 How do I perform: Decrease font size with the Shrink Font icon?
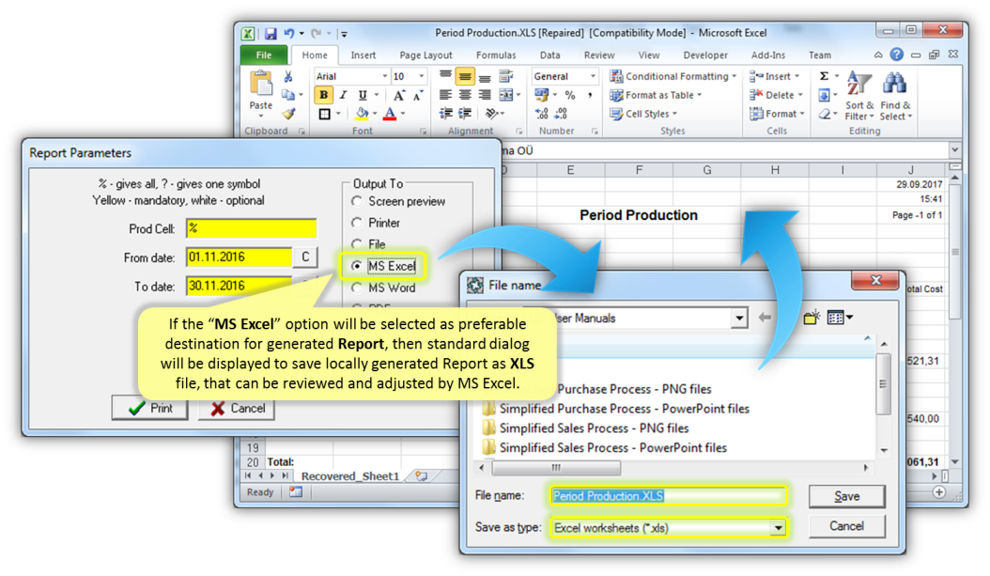click(417, 95)
